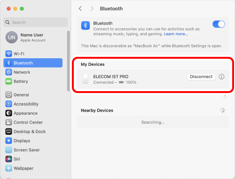Click the ELECOM IST PRO device name

click(111, 77)
